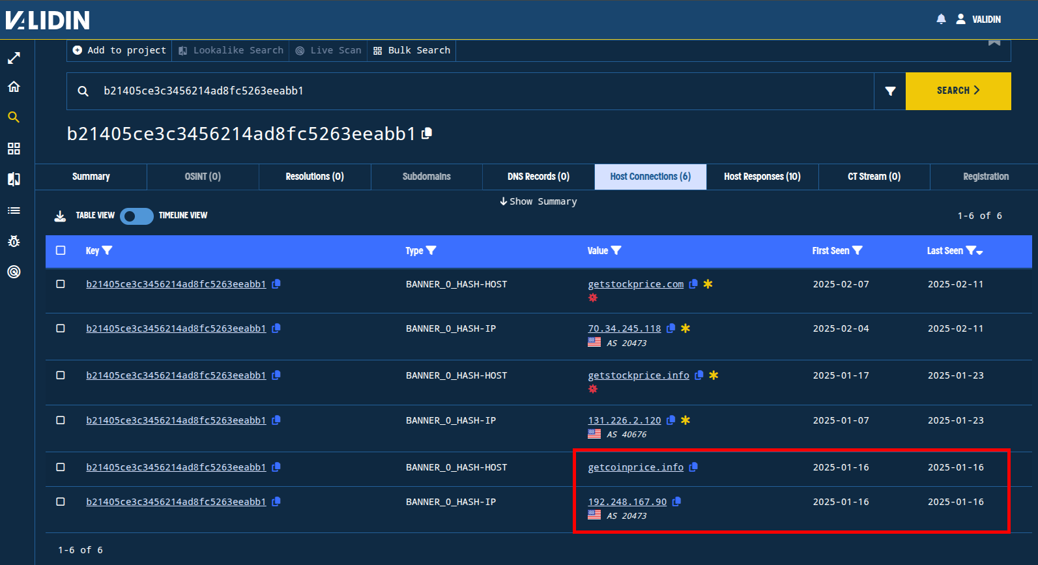
Task: Open Lookalike Search
Action: pos(231,50)
